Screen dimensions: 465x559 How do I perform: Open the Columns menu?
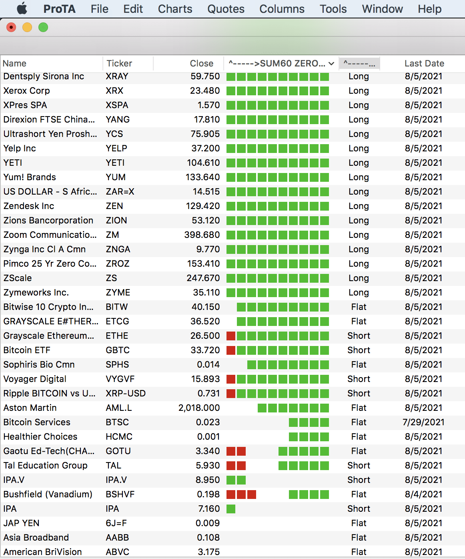pos(282,9)
